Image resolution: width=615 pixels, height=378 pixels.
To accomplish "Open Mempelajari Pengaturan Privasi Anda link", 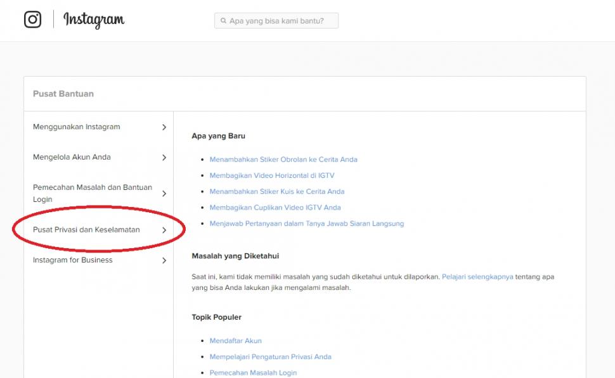I will (270, 356).
